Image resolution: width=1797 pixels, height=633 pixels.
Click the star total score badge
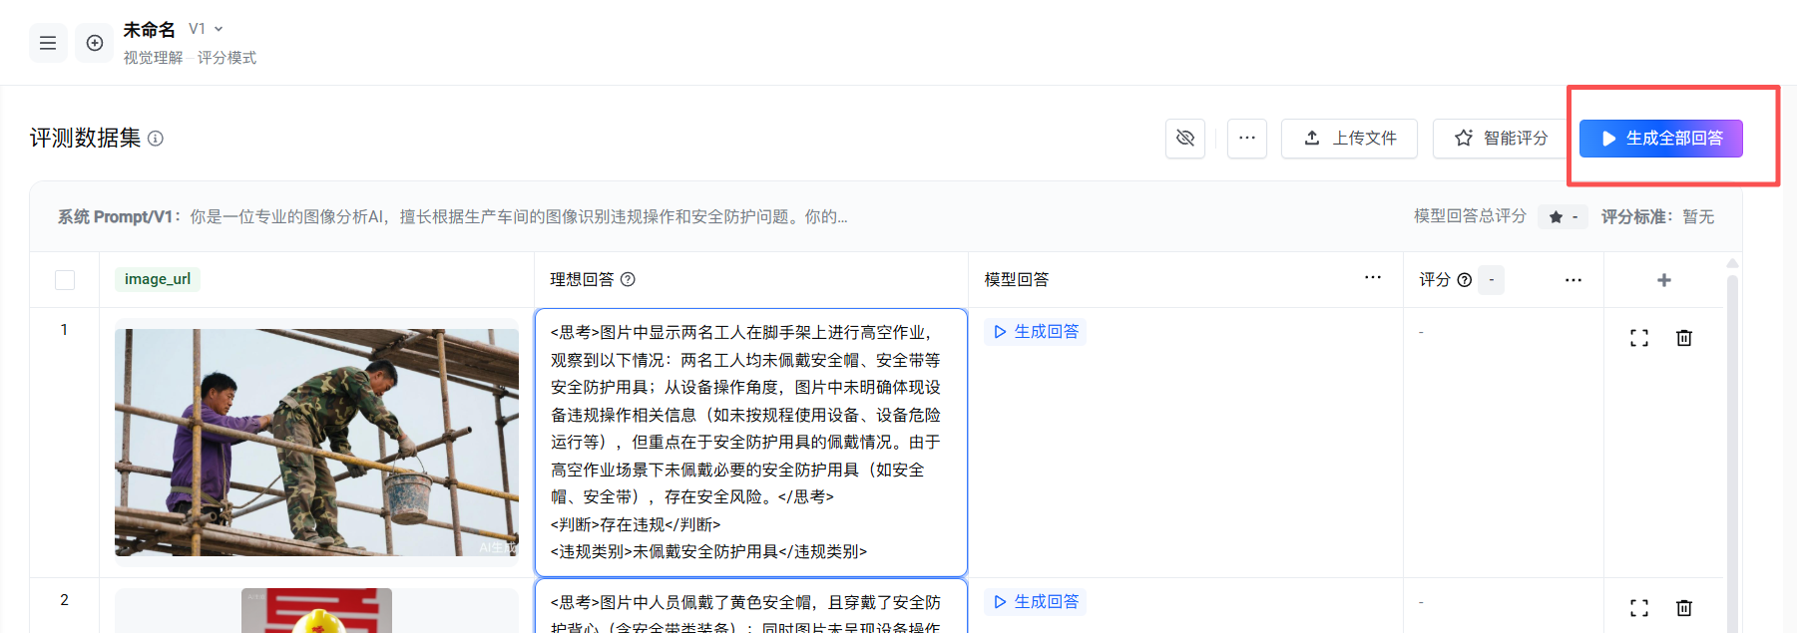pyautogui.click(x=1563, y=216)
